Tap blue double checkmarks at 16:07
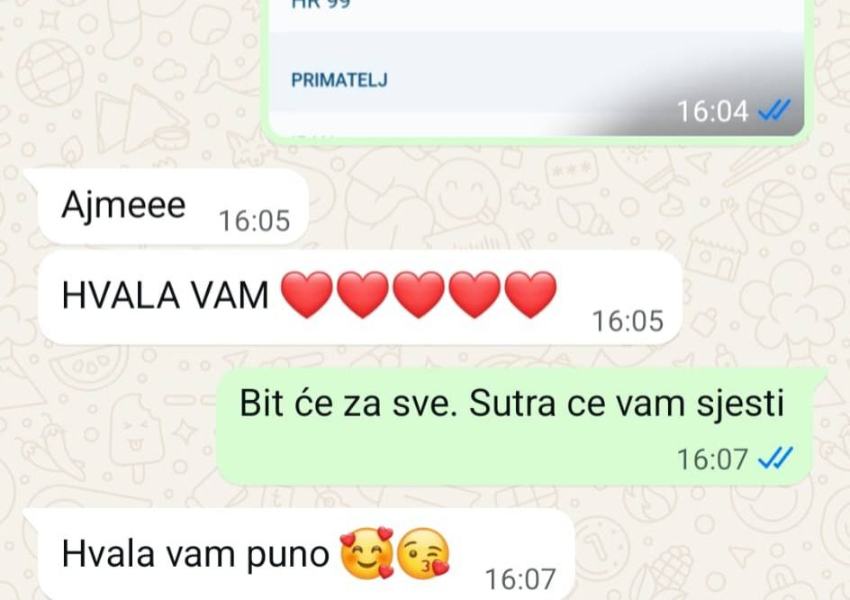 tap(775, 459)
